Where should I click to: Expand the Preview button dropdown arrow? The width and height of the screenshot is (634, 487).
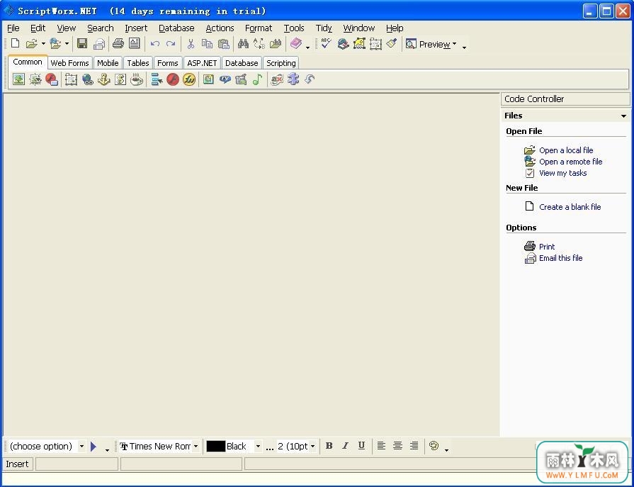point(455,44)
